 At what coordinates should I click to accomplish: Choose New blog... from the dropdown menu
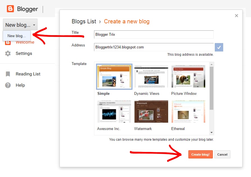click(17, 36)
